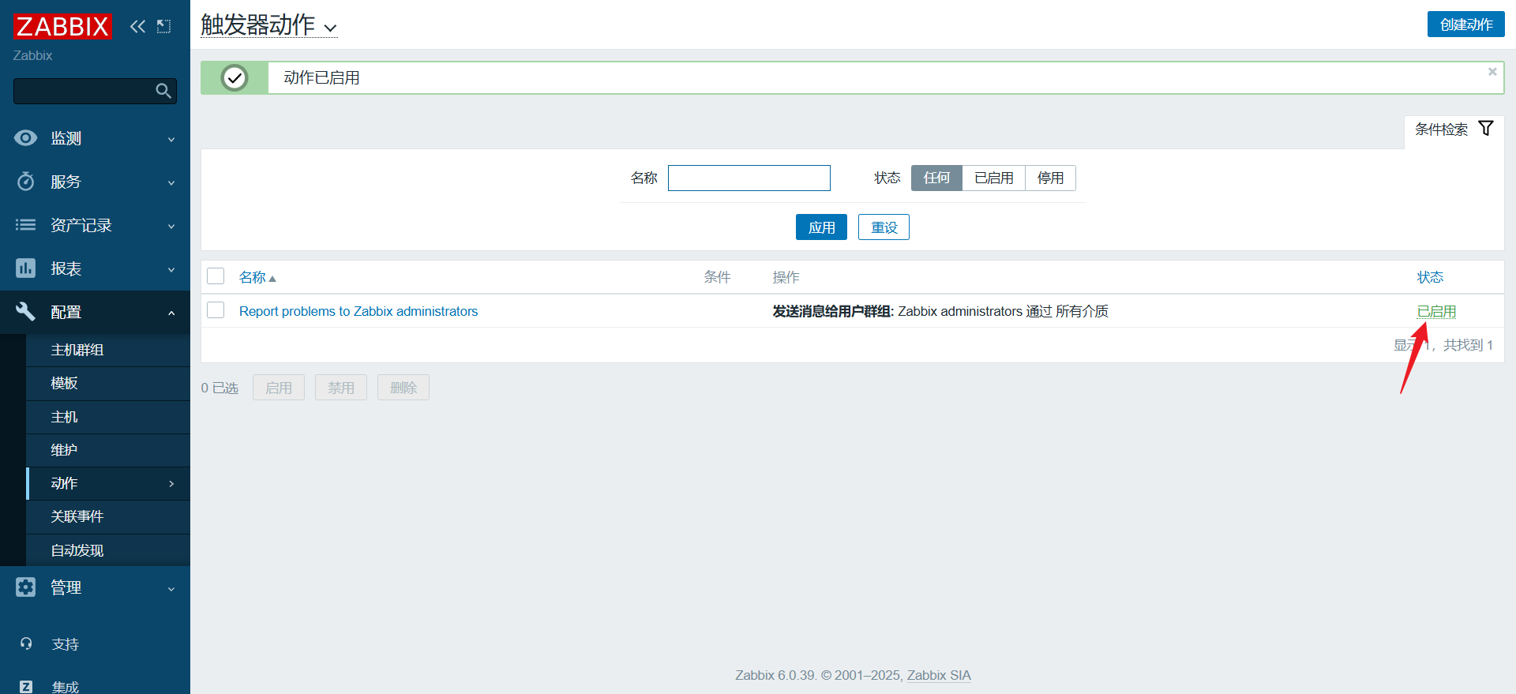Click the Zabbix logo in sidebar

pos(62,27)
